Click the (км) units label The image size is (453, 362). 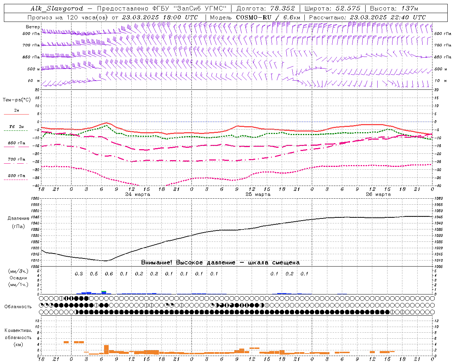(18, 344)
